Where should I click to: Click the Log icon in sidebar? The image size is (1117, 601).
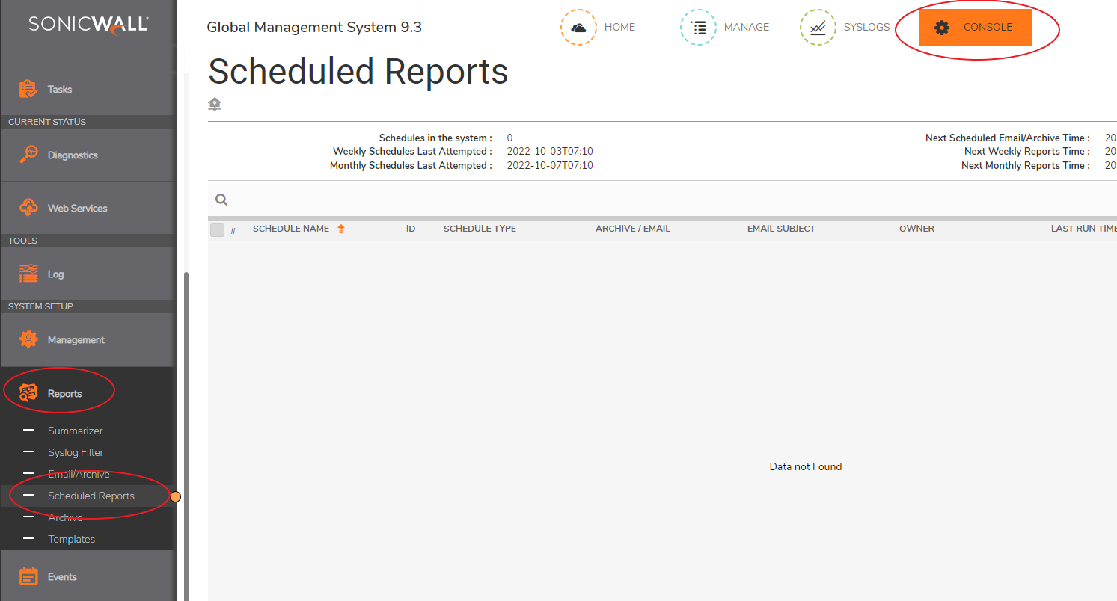pos(28,274)
